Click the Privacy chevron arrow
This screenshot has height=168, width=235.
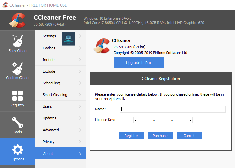coord(80,142)
